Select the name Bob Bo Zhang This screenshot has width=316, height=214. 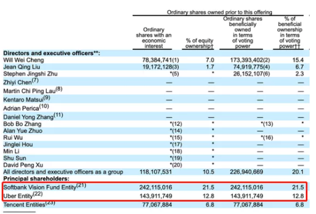point(22,124)
